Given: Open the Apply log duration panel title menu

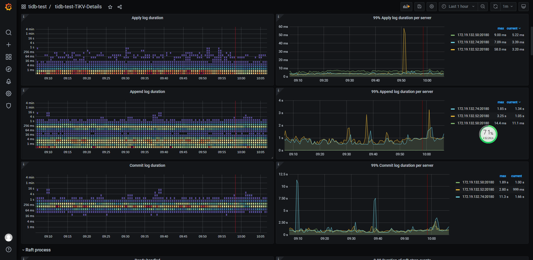Looking at the screenshot, I should pyautogui.click(x=147, y=18).
